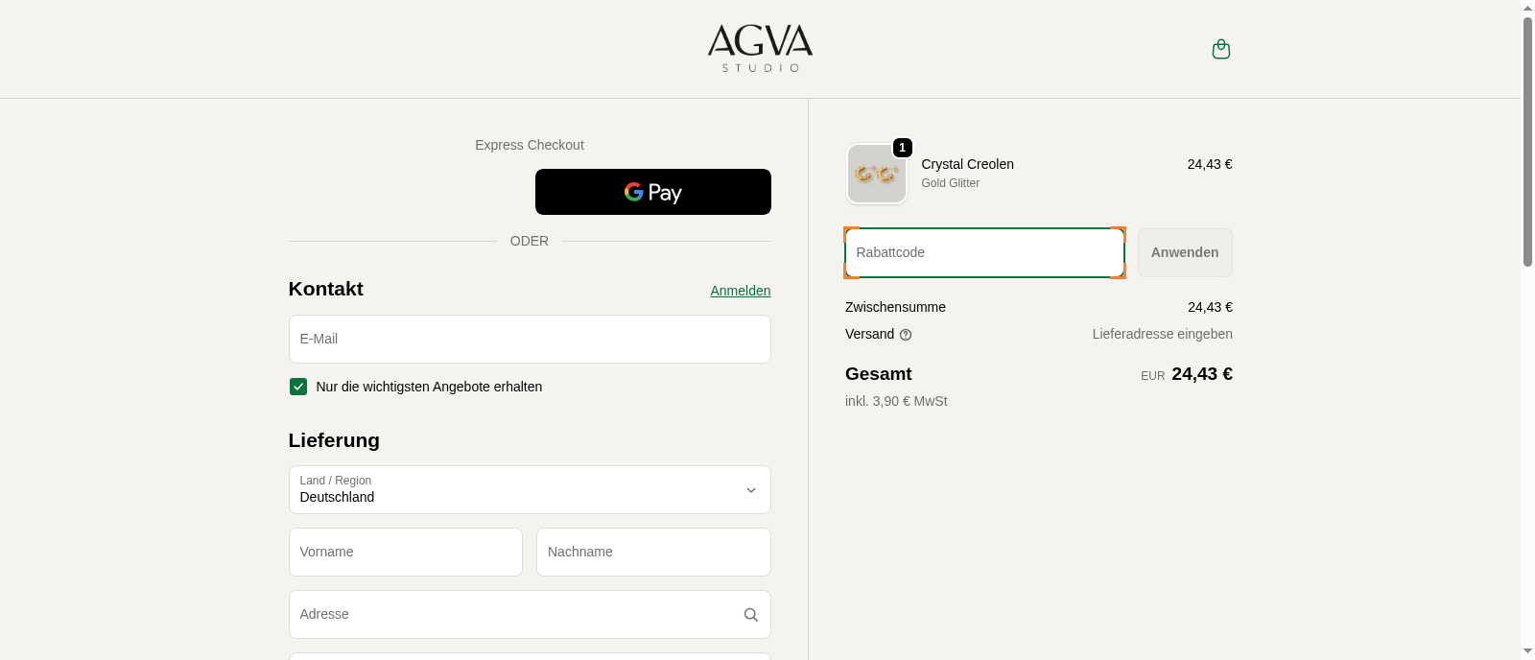Expand the country selector showing Deutschland

(x=530, y=489)
